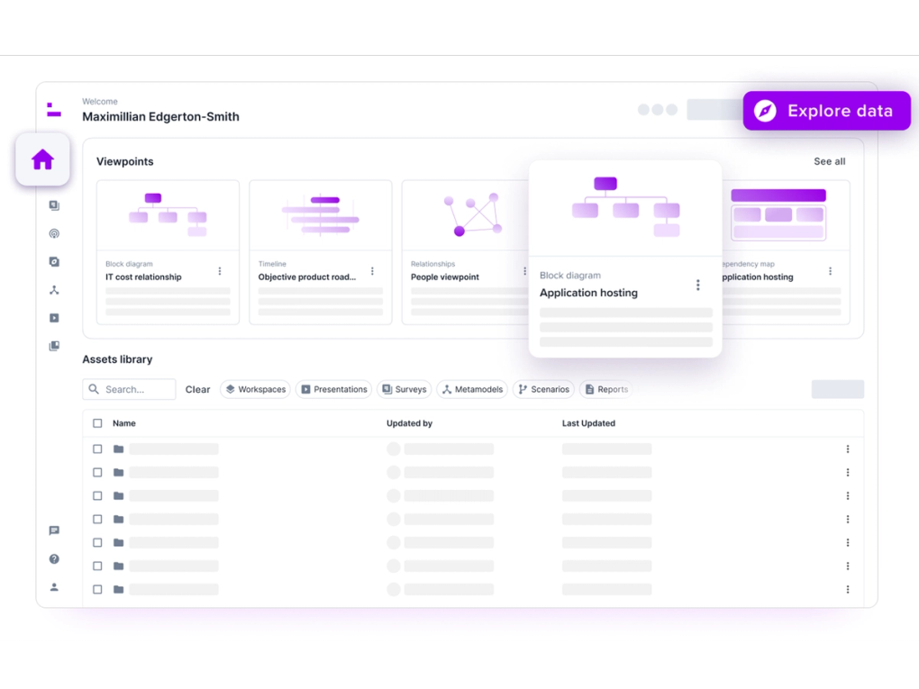This screenshot has width=919, height=689.
Task: Open the chat feedback icon in the sidebar
Action: 54,530
